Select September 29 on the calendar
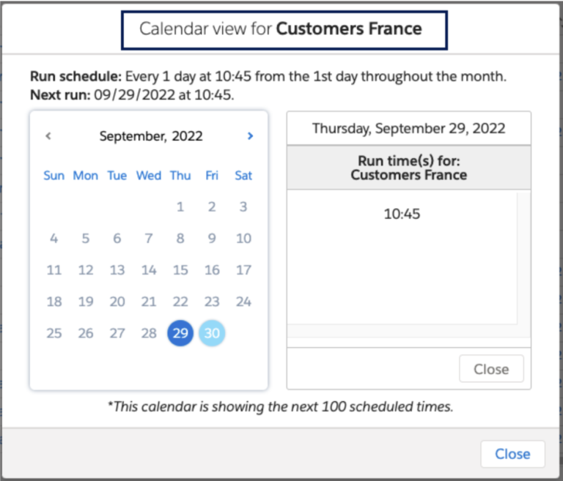563x481 pixels. pyautogui.click(x=180, y=333)
